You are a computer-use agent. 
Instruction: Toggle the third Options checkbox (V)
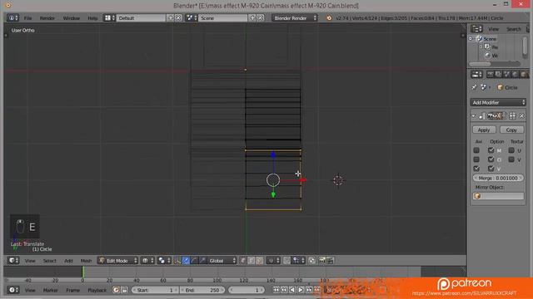(491, 168)
